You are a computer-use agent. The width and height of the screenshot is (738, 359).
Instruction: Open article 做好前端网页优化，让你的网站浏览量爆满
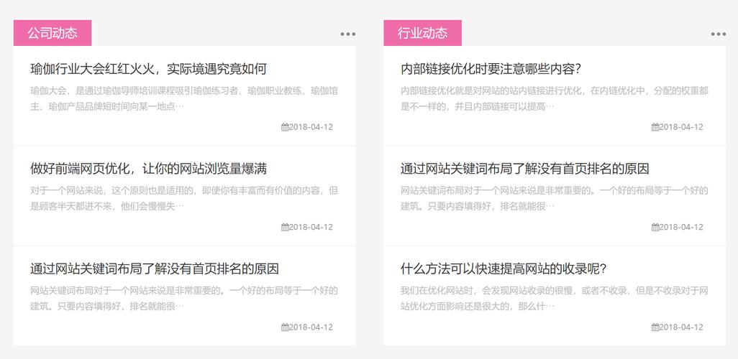(x=148, y=169)
